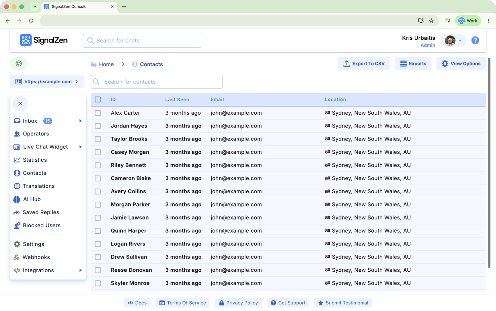Image resolution: width=496 pixels, height=311 pixels.
Task: Open the Terms Of Service link
Action: (x=183, y=303)
